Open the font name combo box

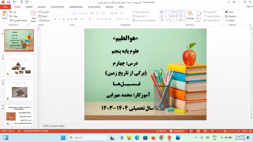(63, 13)
